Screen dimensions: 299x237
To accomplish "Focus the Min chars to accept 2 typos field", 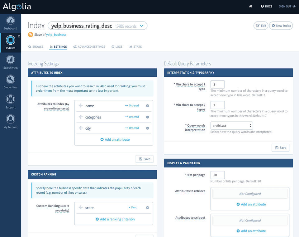I will pos(218,105).
